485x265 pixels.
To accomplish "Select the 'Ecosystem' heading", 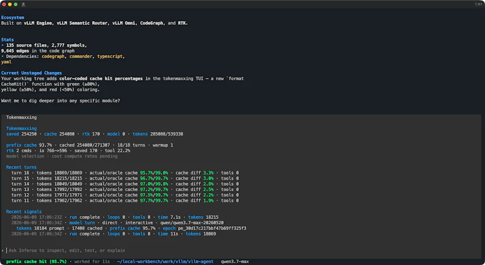I will tap(13, 18).
